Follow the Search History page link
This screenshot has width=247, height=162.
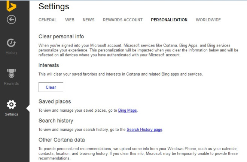point(144,130)
